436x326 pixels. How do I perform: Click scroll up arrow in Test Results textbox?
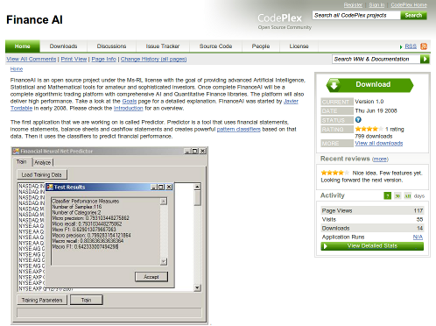point(164,202)
